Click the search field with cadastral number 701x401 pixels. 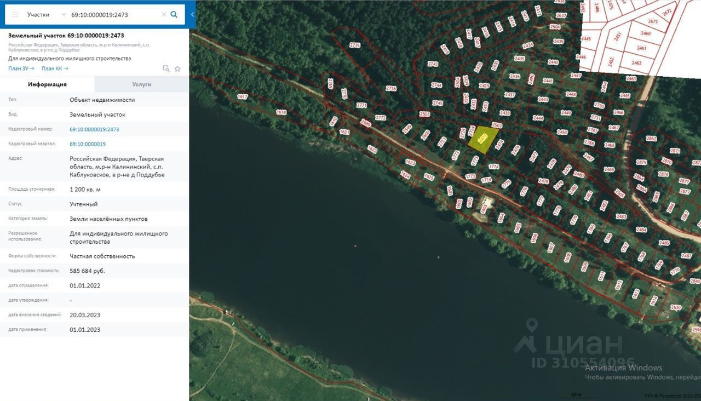tap(113, 15)
